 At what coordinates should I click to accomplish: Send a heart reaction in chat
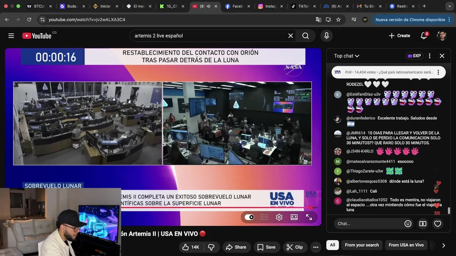point(438,224)
